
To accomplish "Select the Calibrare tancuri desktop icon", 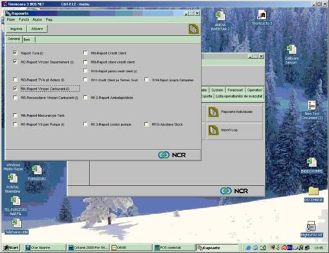I will [x=291, y=50].
